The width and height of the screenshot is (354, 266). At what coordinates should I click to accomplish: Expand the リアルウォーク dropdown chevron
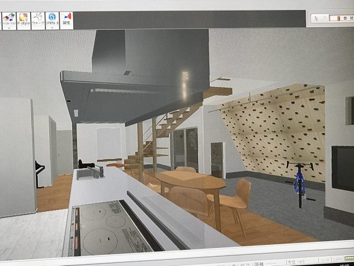[x=52, y=28]
